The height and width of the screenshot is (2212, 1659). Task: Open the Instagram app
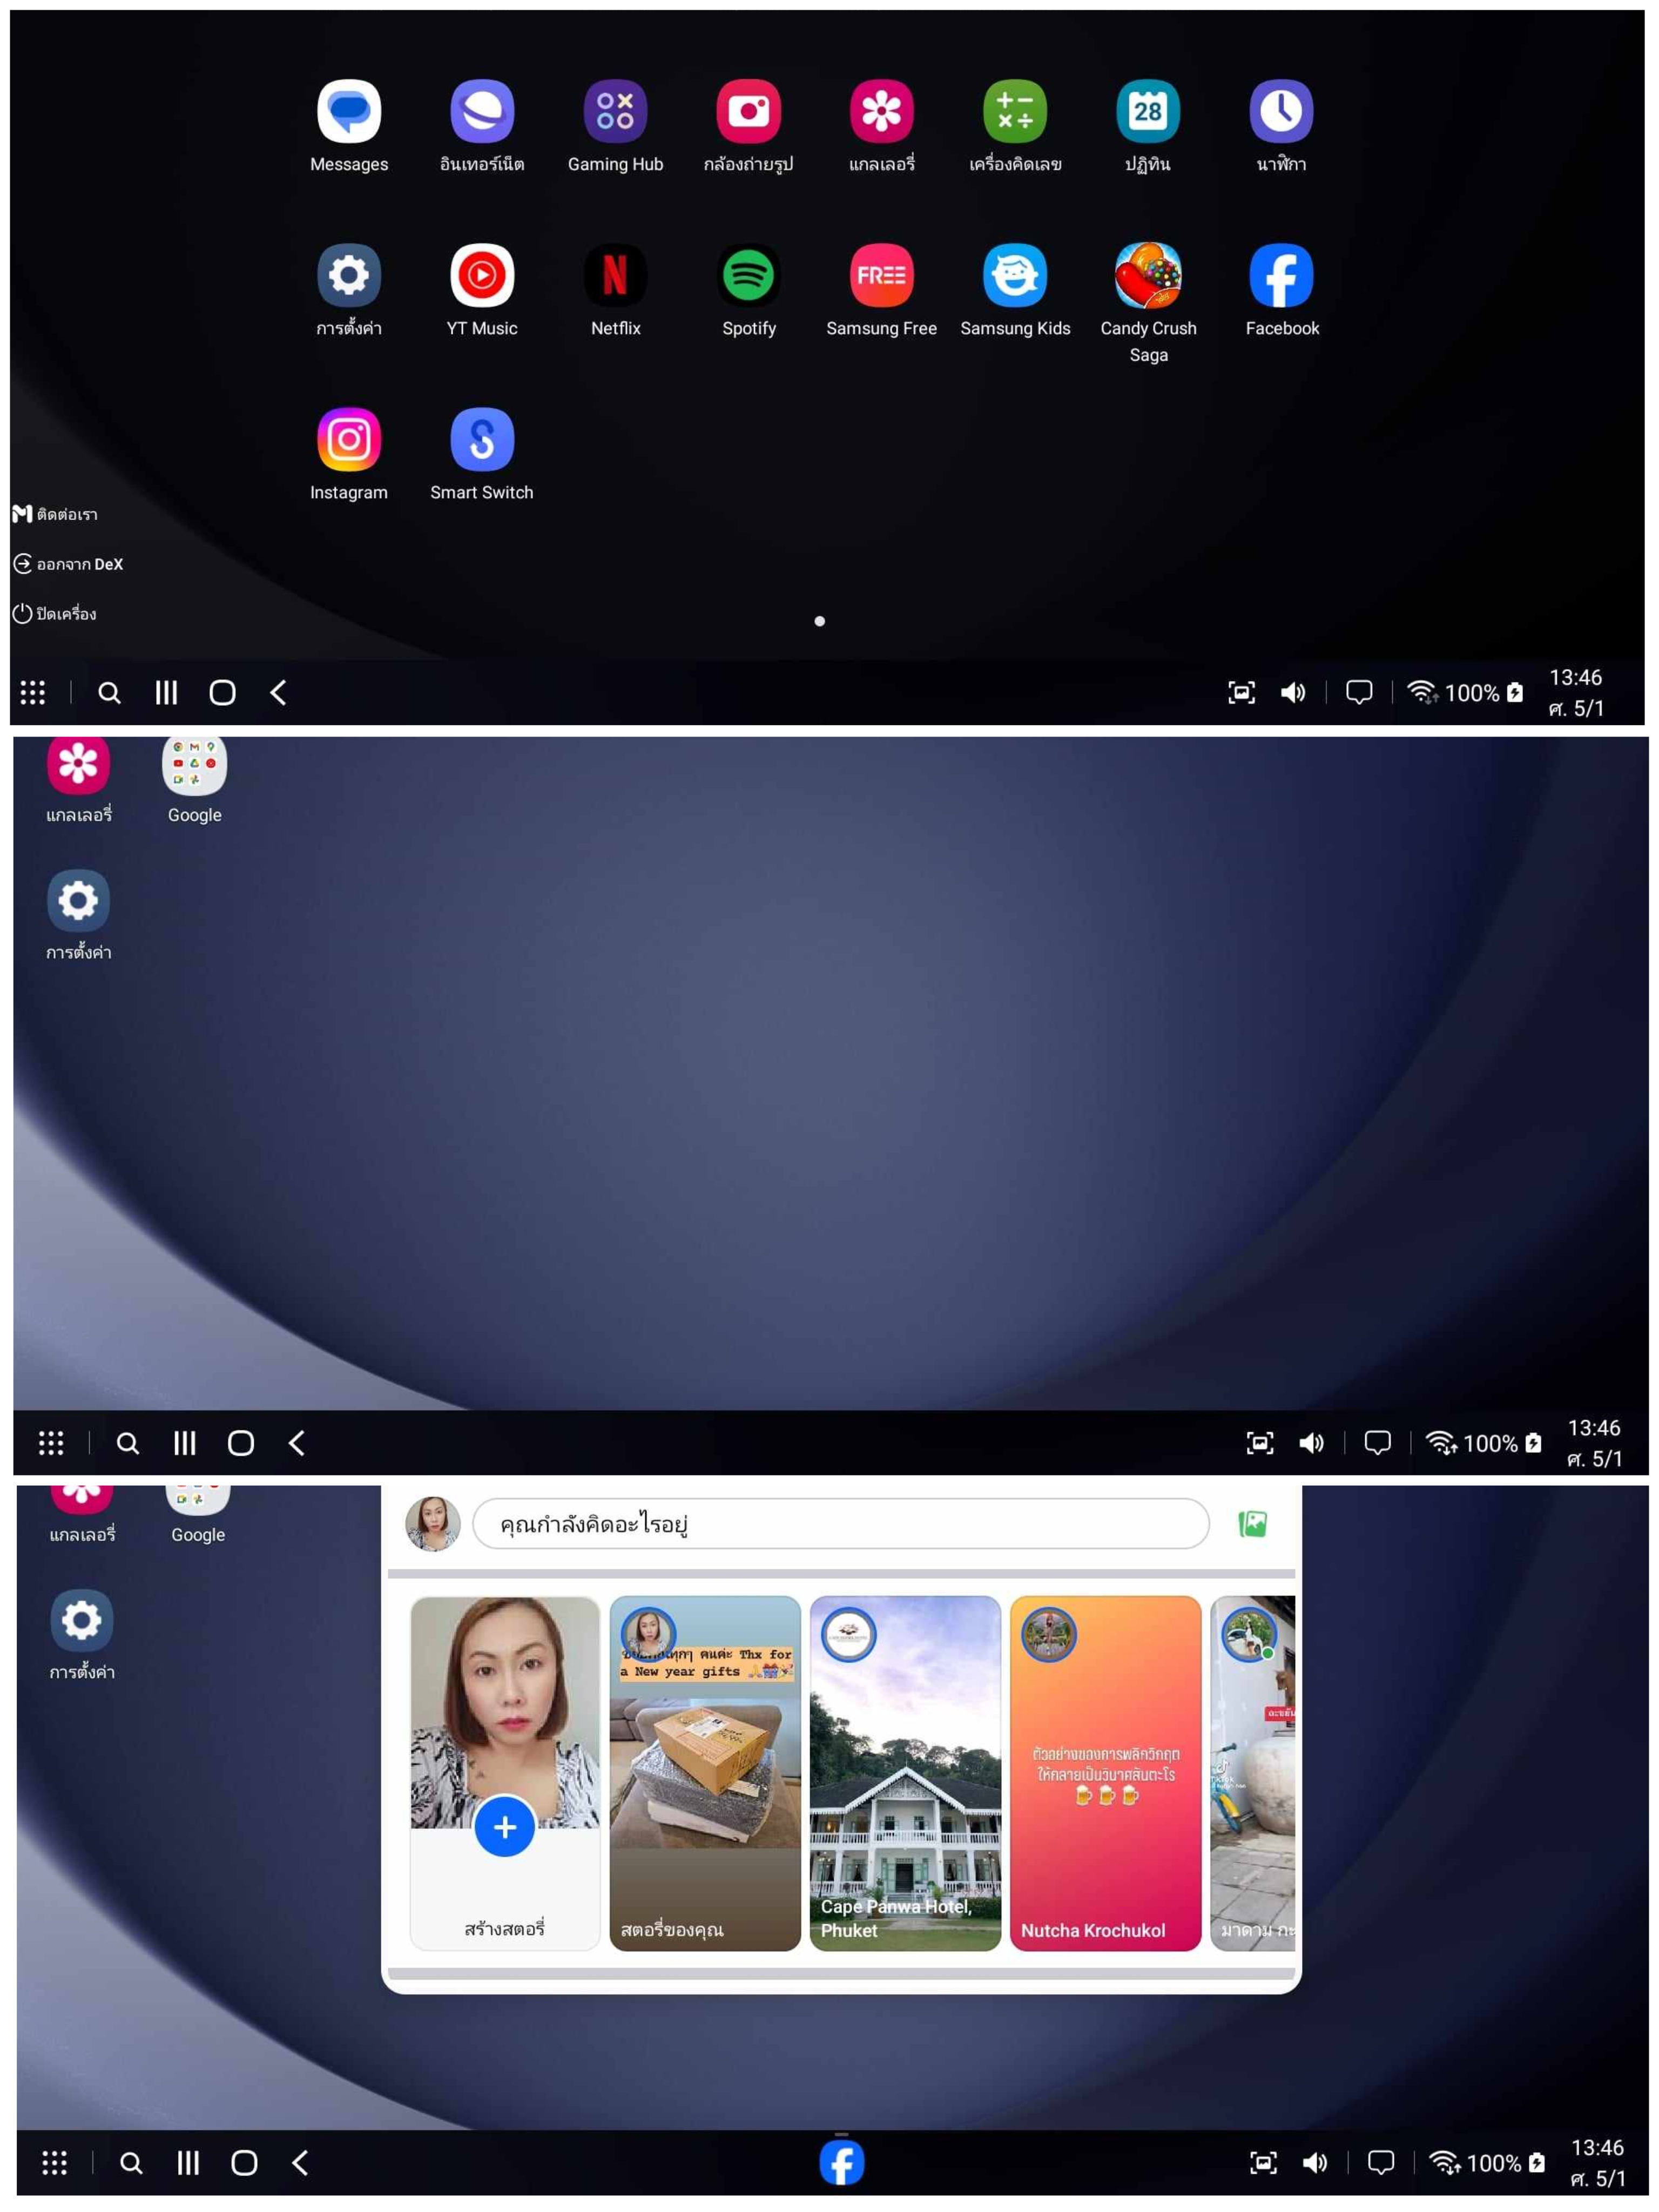tap(349, 439)
